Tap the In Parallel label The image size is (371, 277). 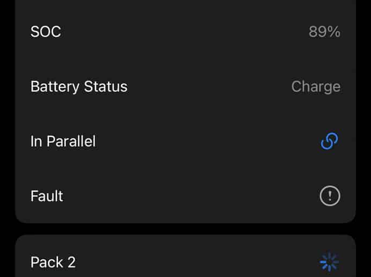pos(63,142)
